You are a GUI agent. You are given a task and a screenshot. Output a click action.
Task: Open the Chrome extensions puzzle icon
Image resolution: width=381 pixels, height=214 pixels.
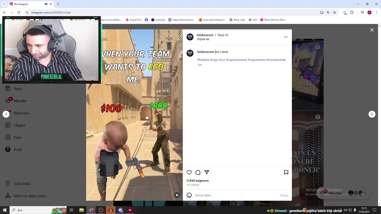pos(352,12)
